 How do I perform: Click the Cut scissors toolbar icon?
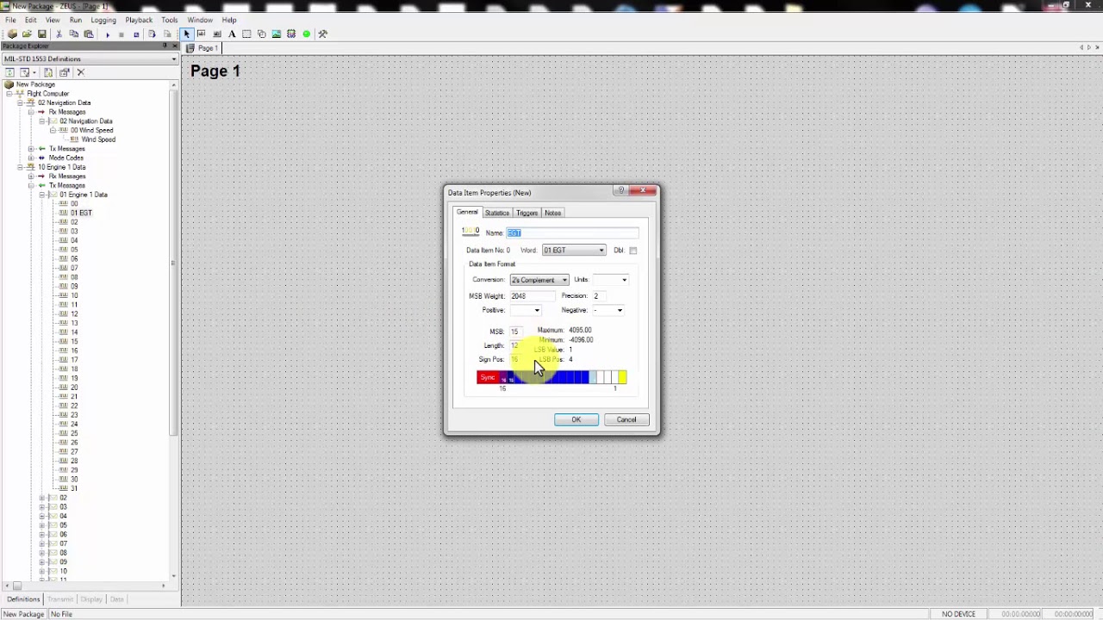point(59,34)
